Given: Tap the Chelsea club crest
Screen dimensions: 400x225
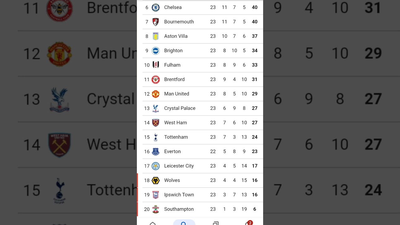Looking at the screenshot, I should click(156, 7).
